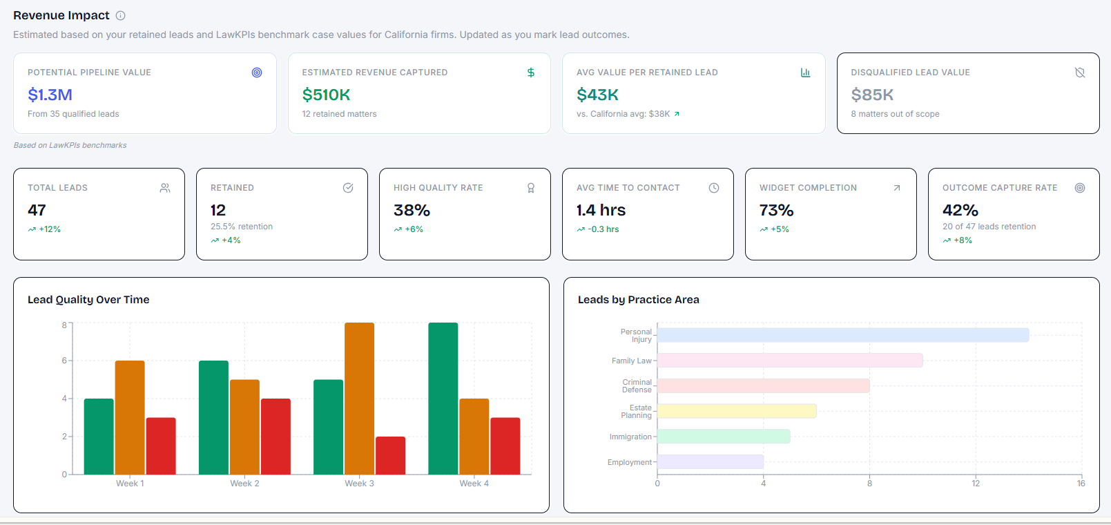The height and width of the screenshot is (525, 1111).
Task: Click the Leads by Practice Area heading
Action: [638, 300]
